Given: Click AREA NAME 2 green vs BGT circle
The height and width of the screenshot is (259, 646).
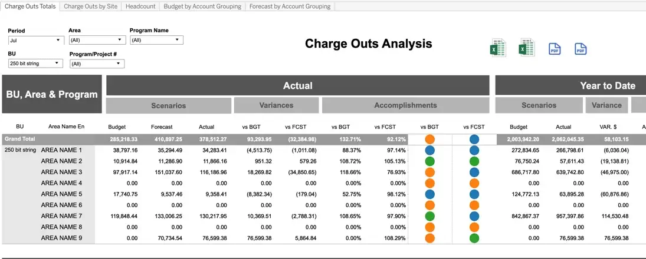Looking at the screenshot, I should coord(429,161).
